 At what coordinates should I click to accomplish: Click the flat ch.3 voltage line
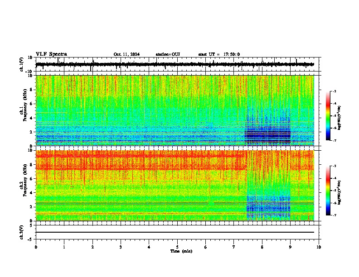point(175,232)
